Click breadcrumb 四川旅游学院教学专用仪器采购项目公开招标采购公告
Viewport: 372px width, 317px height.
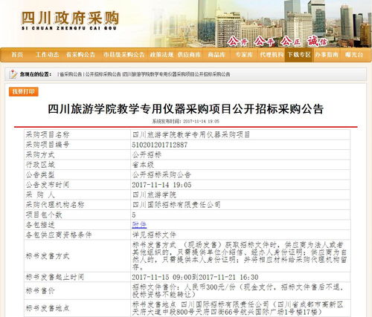[176, 74]
